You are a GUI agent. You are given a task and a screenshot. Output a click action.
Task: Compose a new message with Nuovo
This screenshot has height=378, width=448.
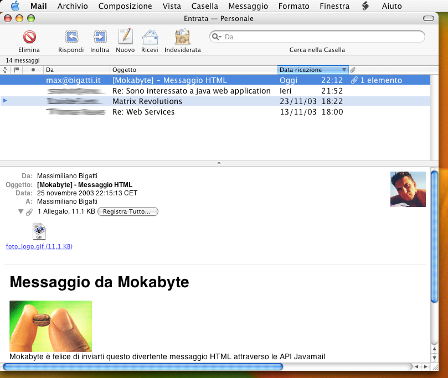pyautogui.click(x=126, y=37)
